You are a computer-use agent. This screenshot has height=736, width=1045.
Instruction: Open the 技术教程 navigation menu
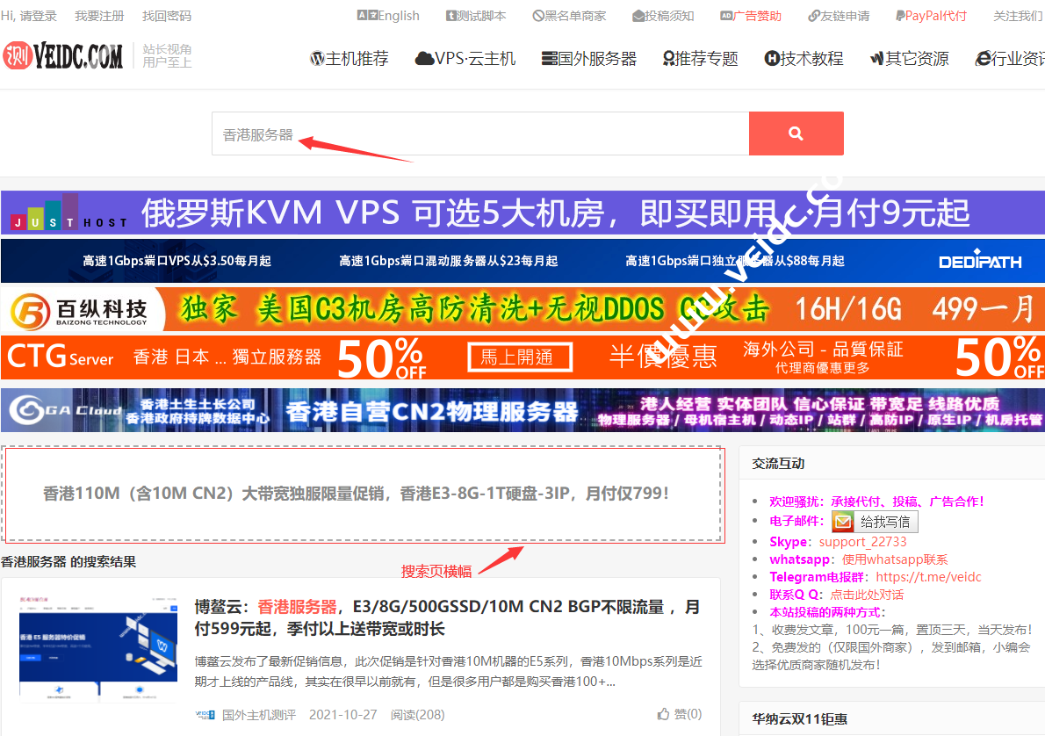click(x=804, y=59)
